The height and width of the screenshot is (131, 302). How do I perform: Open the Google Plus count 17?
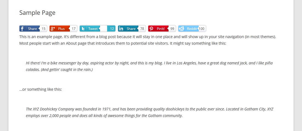73,29
